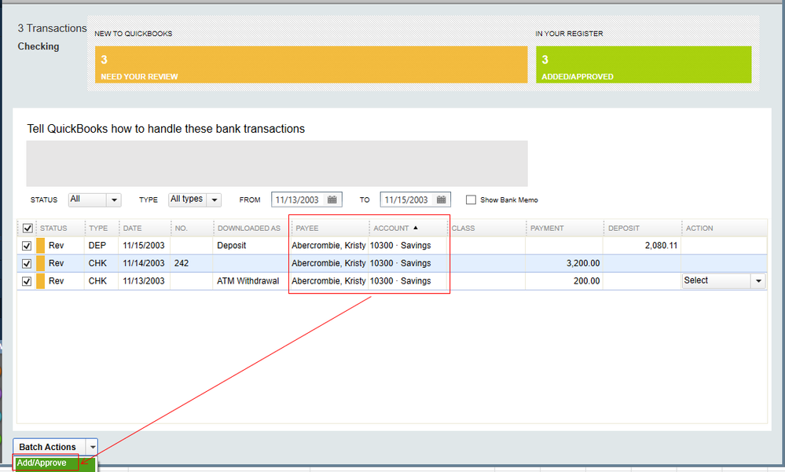Open calendar picker for FROM date
785x472 pixels.
(x=332, y=199)
